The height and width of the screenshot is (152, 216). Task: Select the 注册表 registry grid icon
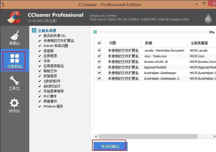coord(14,58)
